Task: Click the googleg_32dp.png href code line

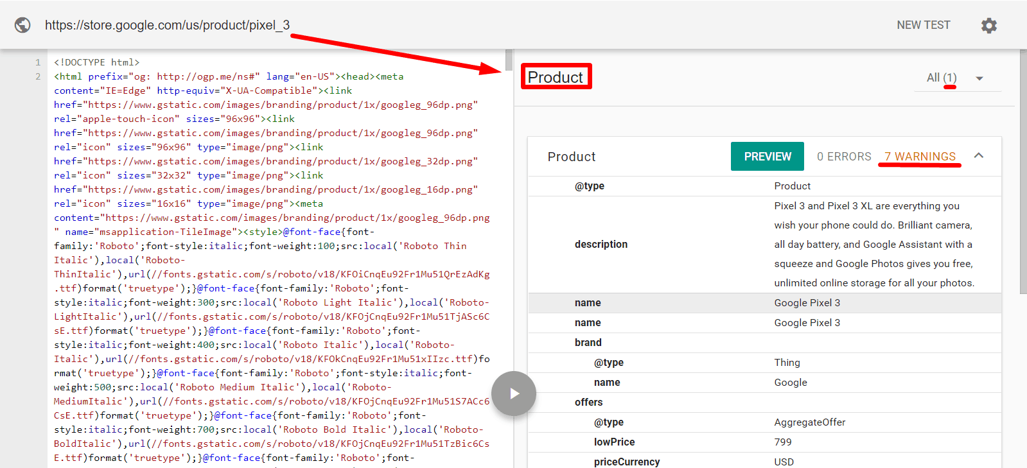Action: coord(266,161)
